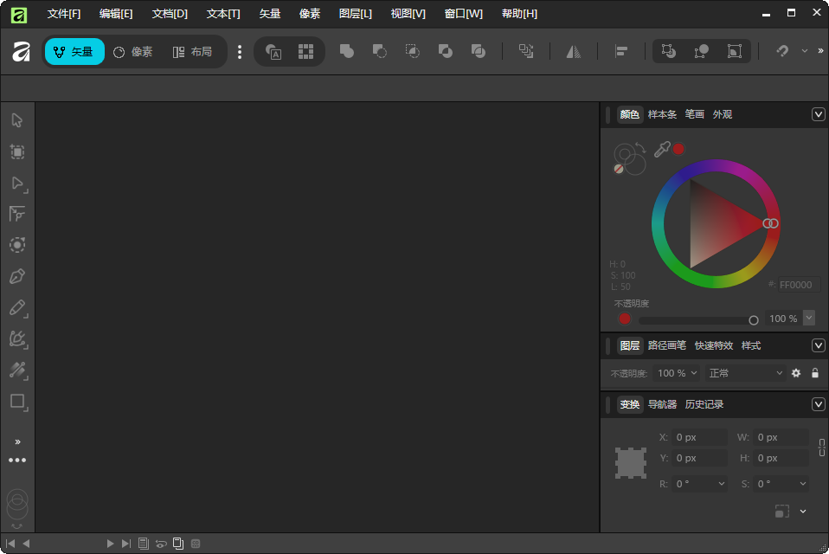Viewport: 829px width, 554px height.
Task: Swap fill and stroke colors arrow
Action: [640, 147]
